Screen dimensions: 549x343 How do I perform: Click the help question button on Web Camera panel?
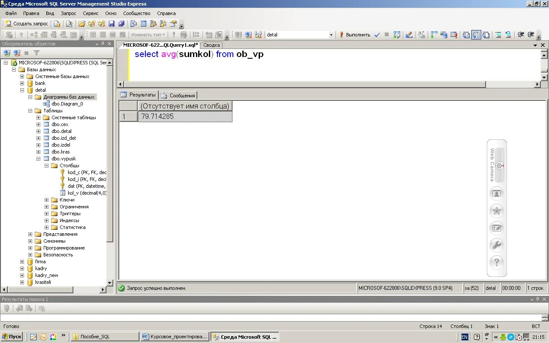(496, 262)
